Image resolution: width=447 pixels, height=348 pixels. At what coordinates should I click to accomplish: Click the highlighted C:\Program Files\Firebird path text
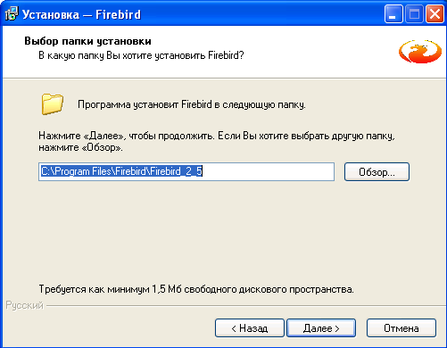tap(121, 171)
